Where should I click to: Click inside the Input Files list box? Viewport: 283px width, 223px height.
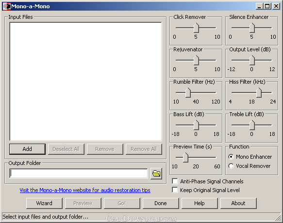tap(85, 81)
